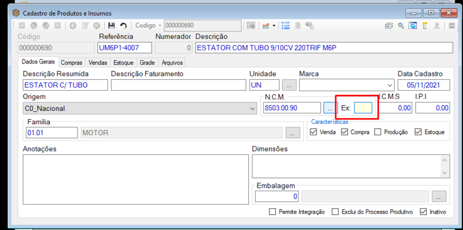Expand the chart icon dropdown arrow

(274, 25)
